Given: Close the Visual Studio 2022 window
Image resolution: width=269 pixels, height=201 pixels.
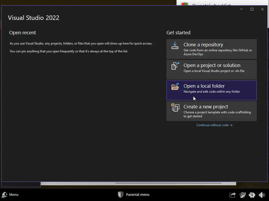Looking at the screenshot, I should coord(262,9).
